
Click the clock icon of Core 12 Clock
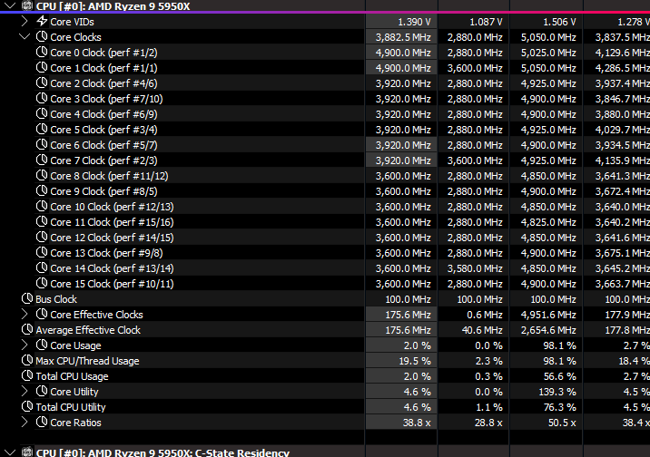42,237
